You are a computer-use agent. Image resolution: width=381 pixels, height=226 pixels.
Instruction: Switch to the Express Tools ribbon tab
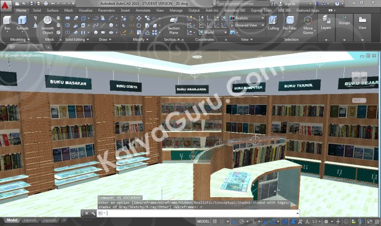coord(261,10)
